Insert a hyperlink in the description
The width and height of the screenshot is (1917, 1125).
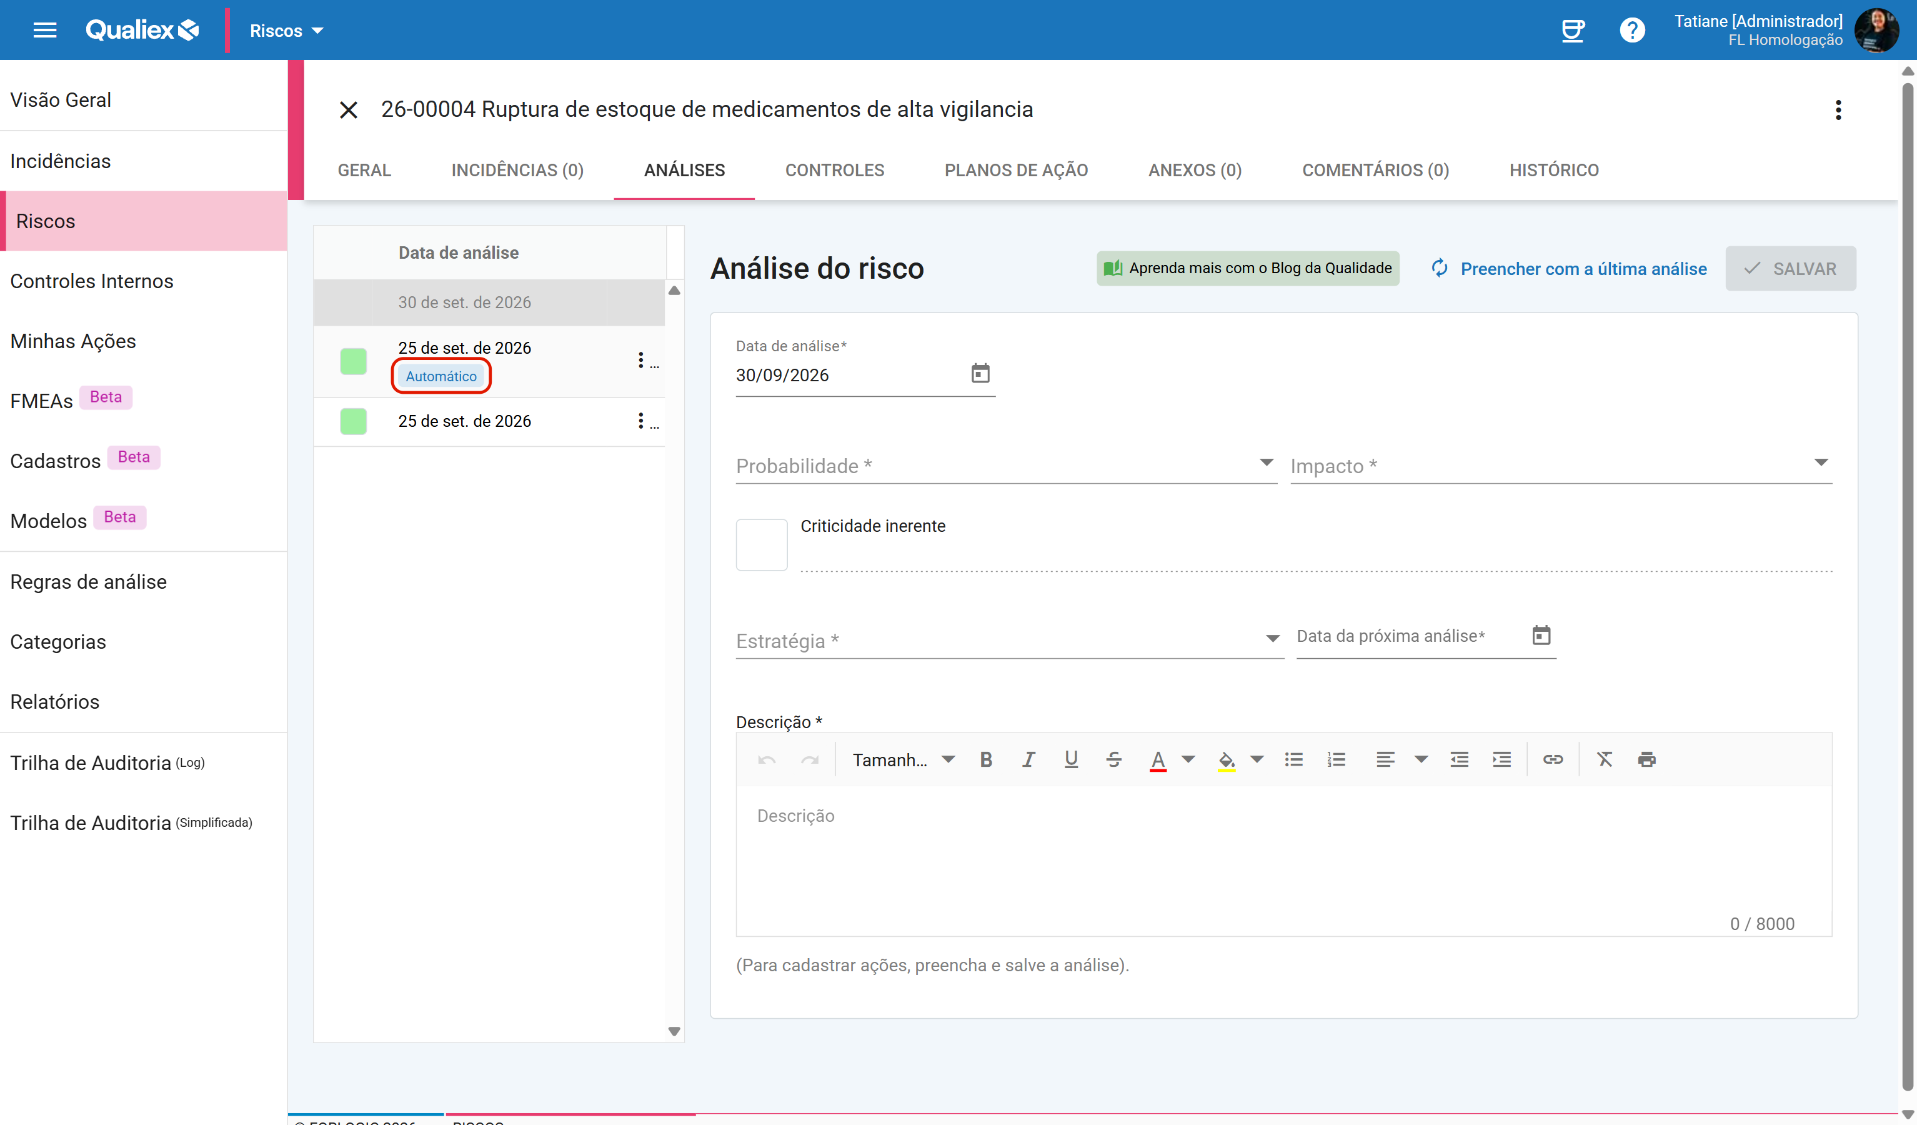[x=1553, y=759]
